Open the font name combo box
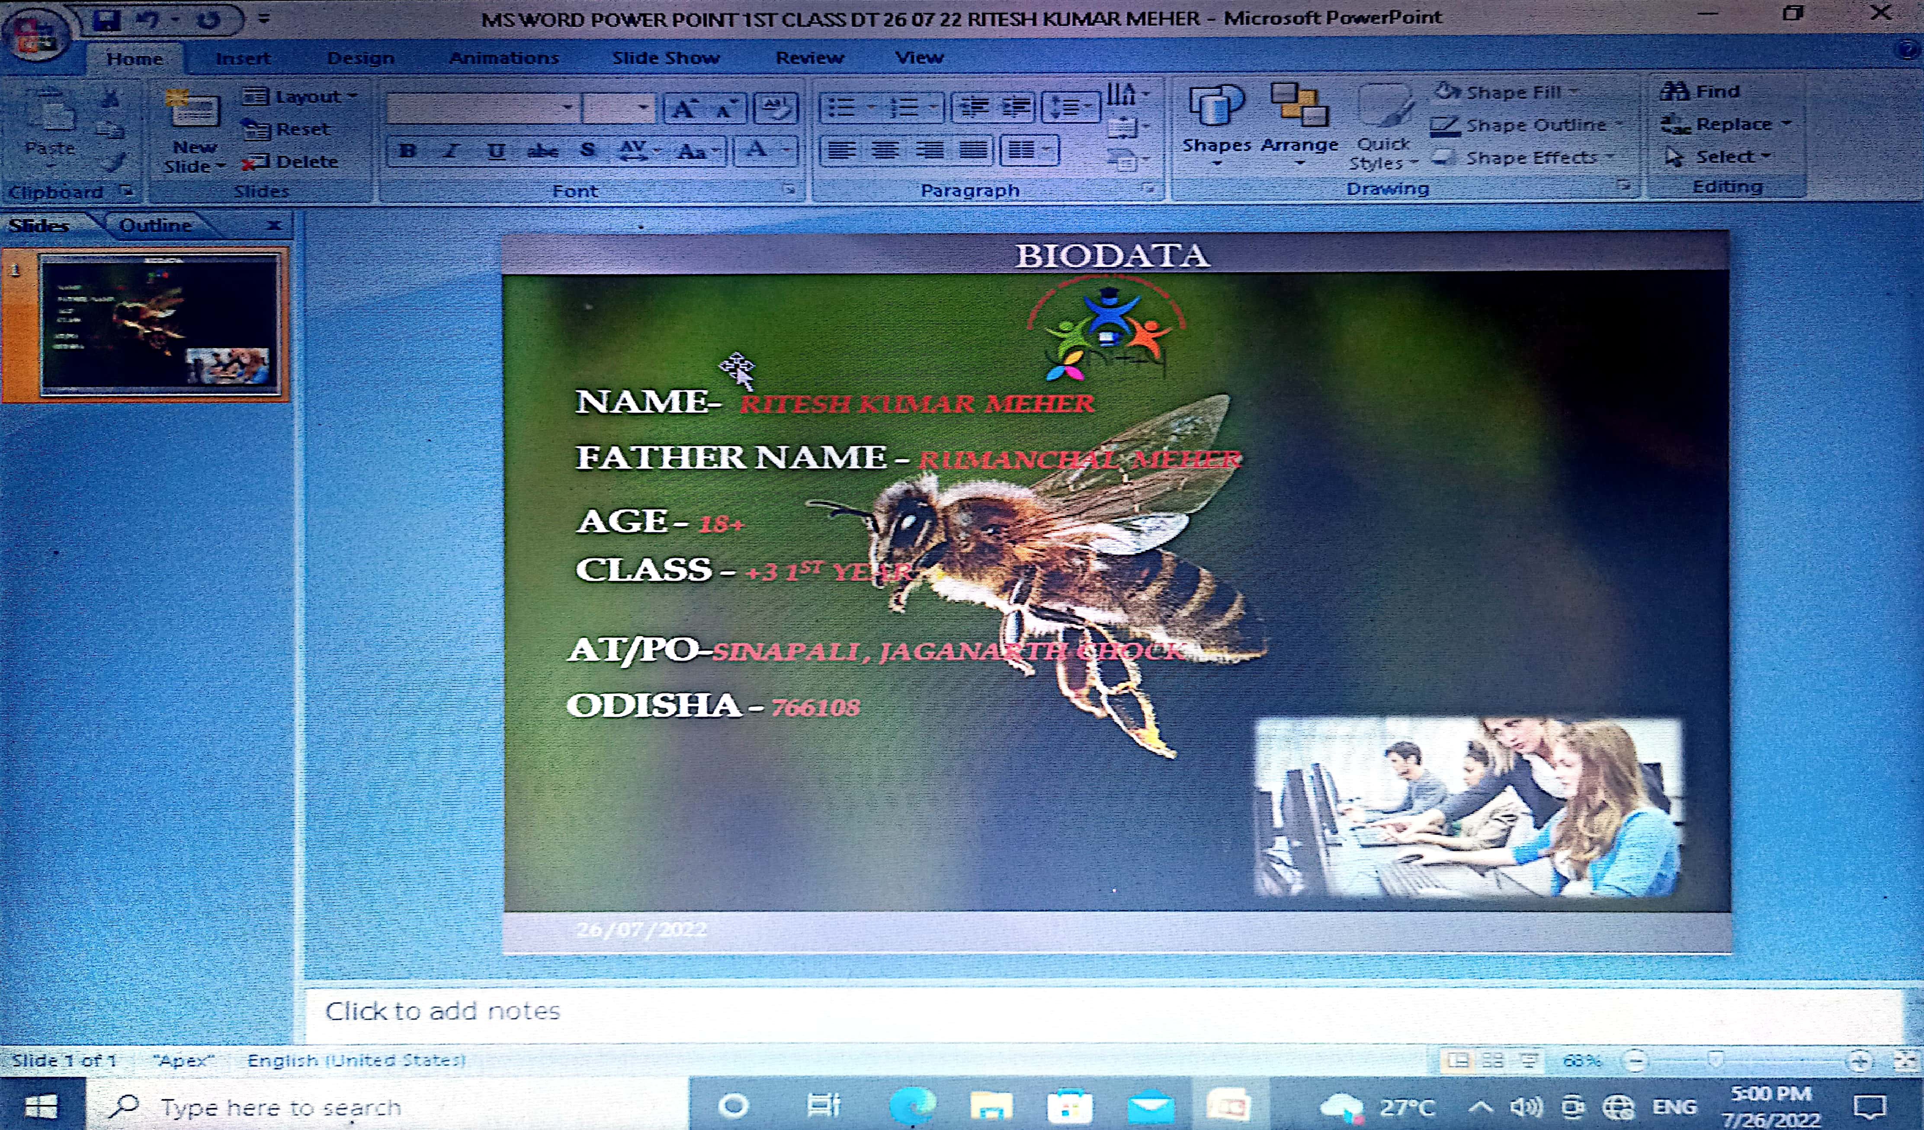The width and height of the screenshot is (1924, 1130). pyautogui.click(x=481, y=108)
